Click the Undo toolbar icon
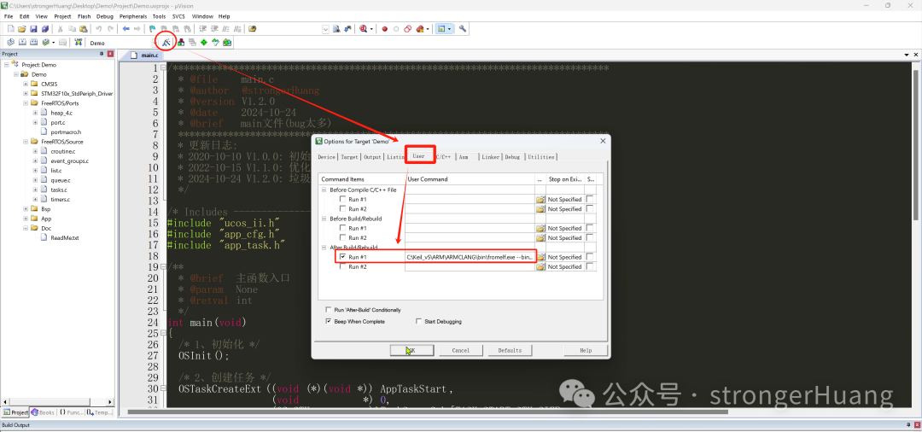 coord(99,28)
